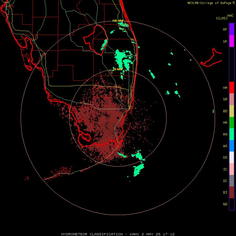Click the BD yellow legend swatch

[x=232, y=111]
